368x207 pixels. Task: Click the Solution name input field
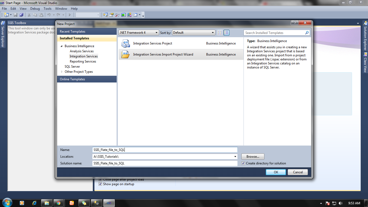(x=165, y=163)
